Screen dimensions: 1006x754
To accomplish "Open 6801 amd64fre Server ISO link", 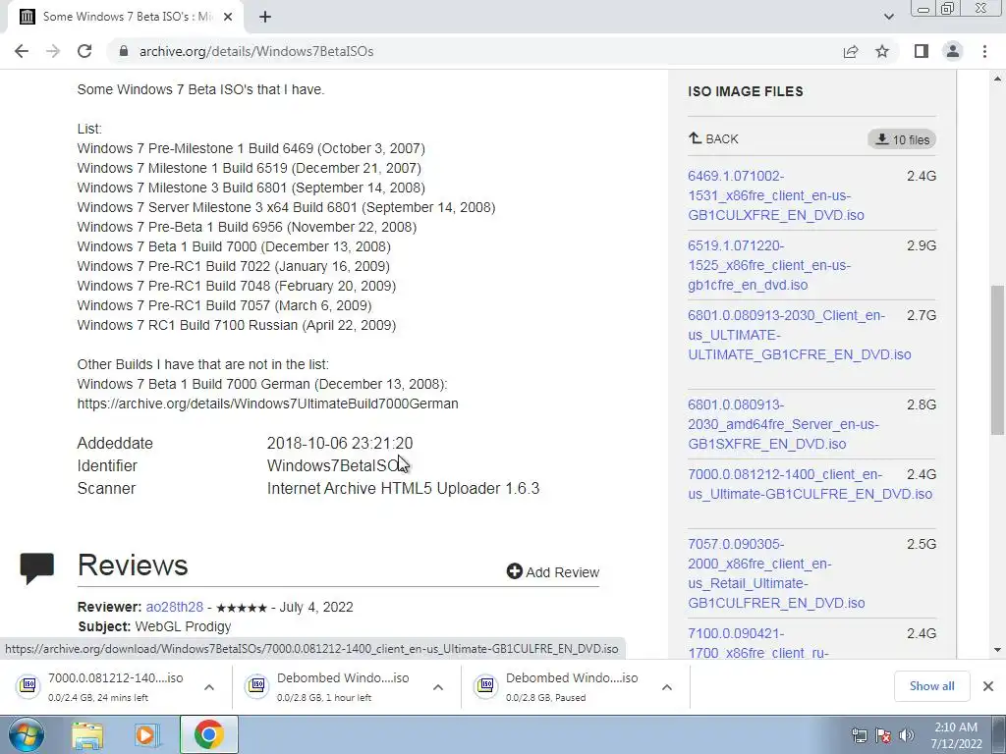I will [783, 424].
